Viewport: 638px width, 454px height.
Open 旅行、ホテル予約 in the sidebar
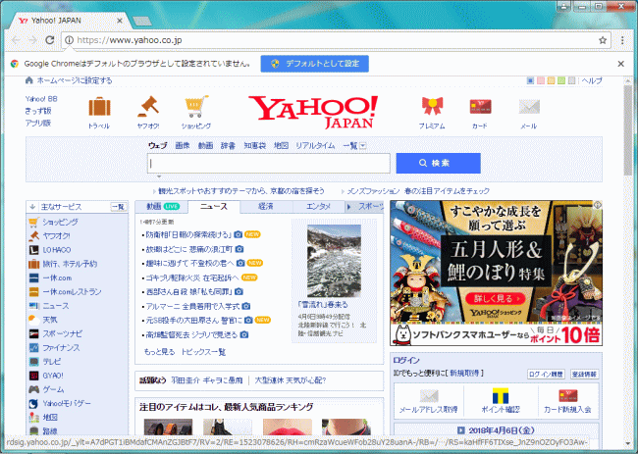click(70, 264)
